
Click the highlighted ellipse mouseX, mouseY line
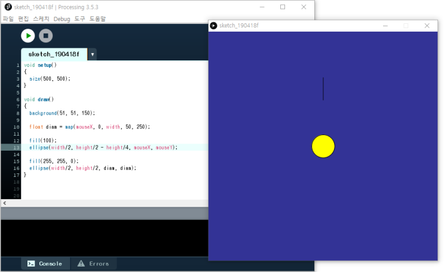(x=103, y=147)
